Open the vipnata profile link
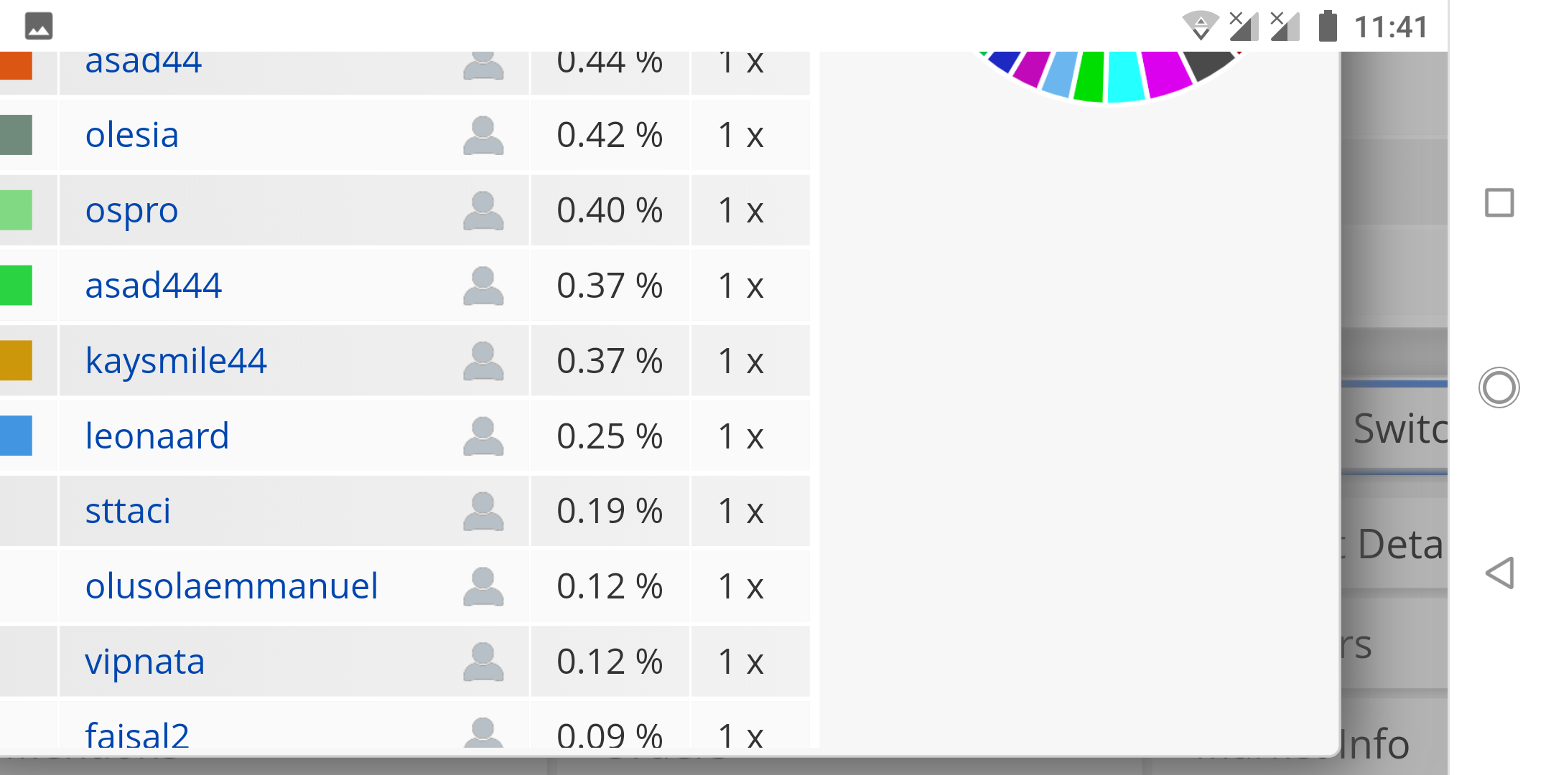Screen dimensions: 1551x775 (145, 662)
